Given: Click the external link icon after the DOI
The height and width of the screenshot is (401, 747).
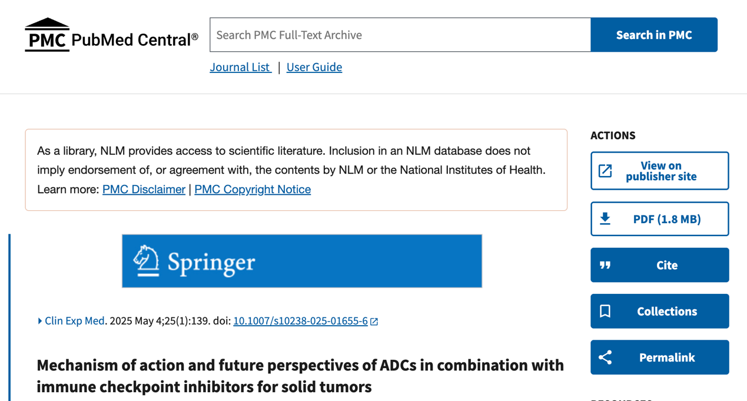Looking at the screenshot, I should point(374,322).
